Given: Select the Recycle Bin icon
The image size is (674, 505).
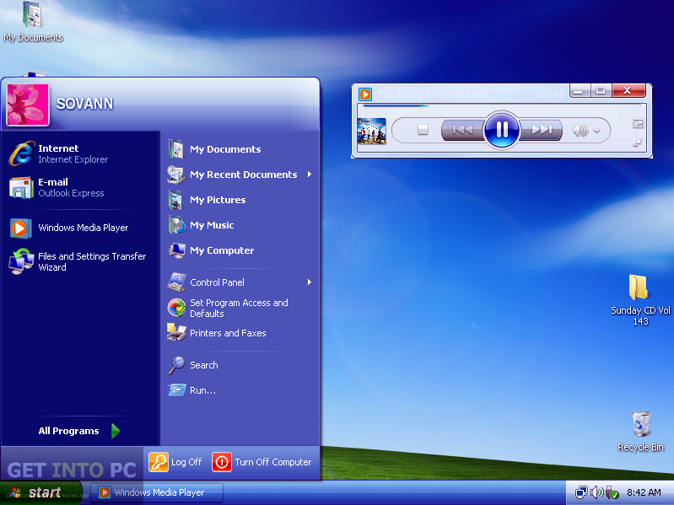Looking at the screenshot, I should [641, 431].
